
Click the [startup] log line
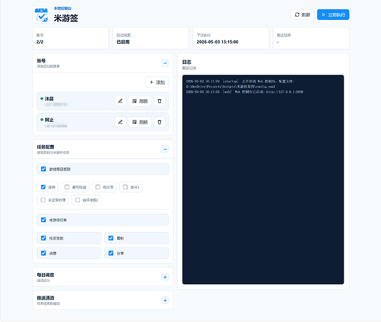point(240,84)
